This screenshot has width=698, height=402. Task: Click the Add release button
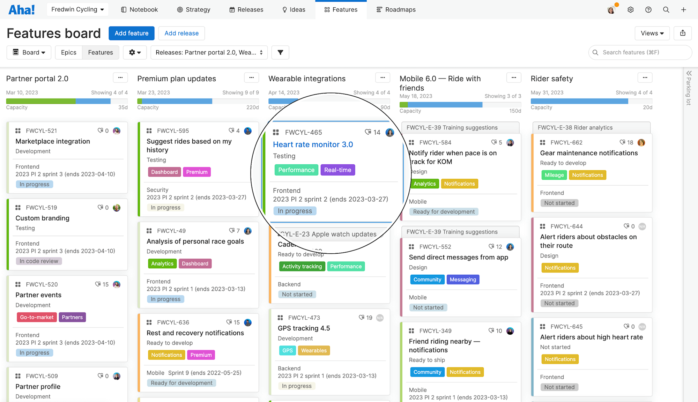[x=181, y=33]
